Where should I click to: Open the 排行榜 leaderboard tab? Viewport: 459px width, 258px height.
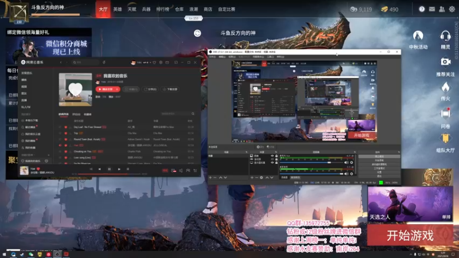coord(163,9)
